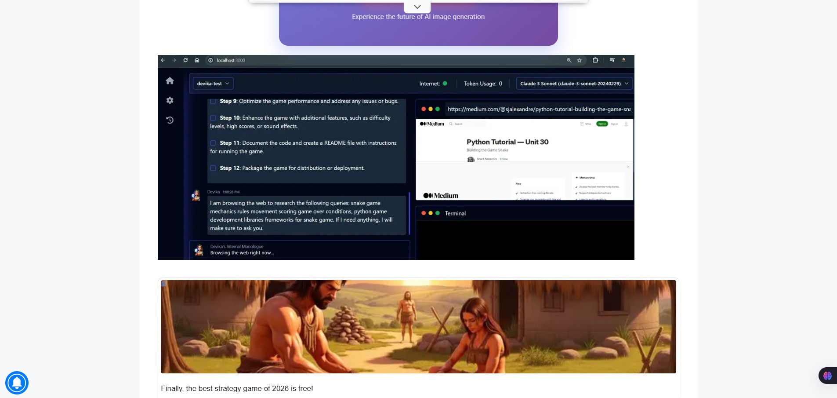Click the yellow dot on Terminal panel
Viewport: 837px width, 398px height.
click(431, 213)
